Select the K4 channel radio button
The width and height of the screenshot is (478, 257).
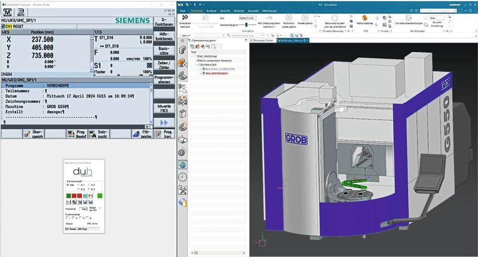click(89, 189)
